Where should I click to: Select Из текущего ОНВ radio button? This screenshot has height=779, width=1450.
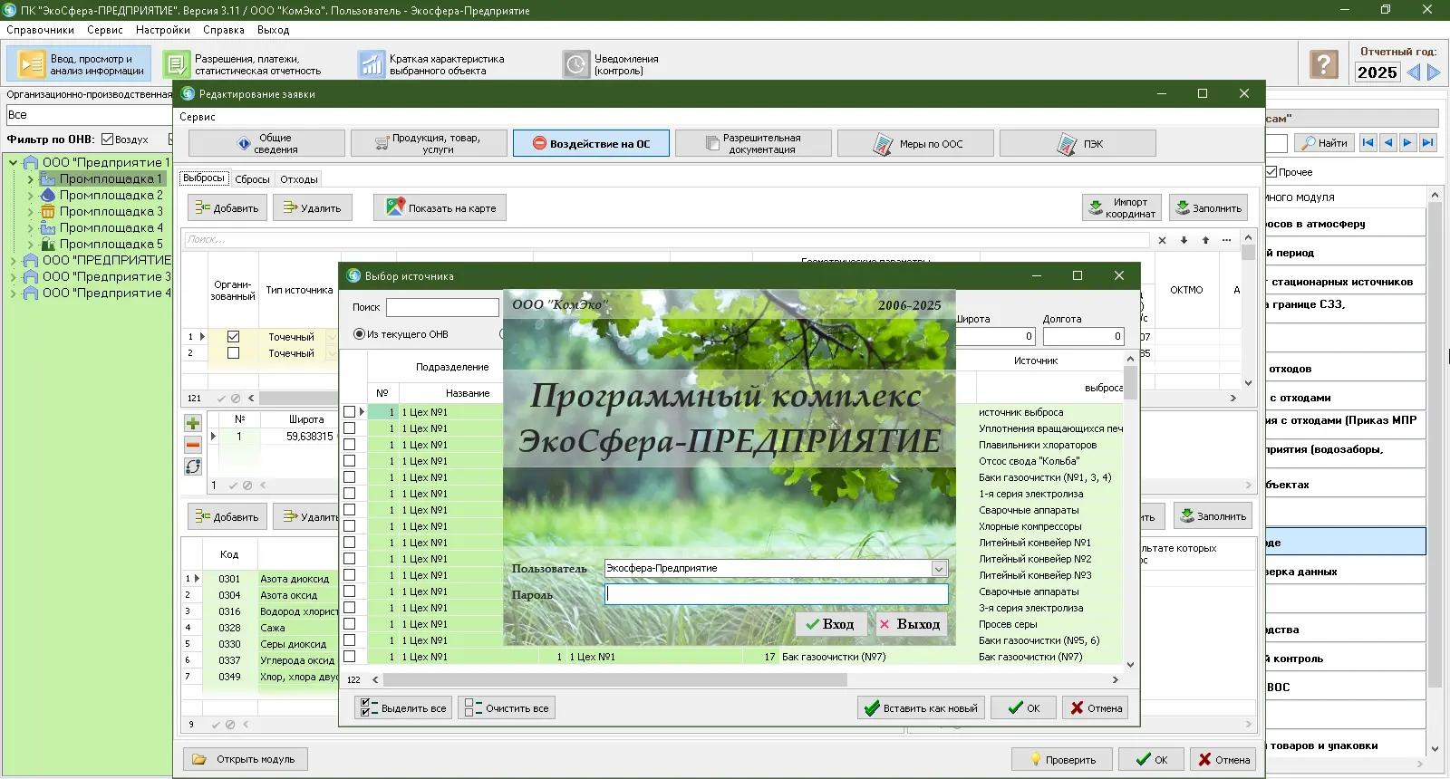click(360, 334)
